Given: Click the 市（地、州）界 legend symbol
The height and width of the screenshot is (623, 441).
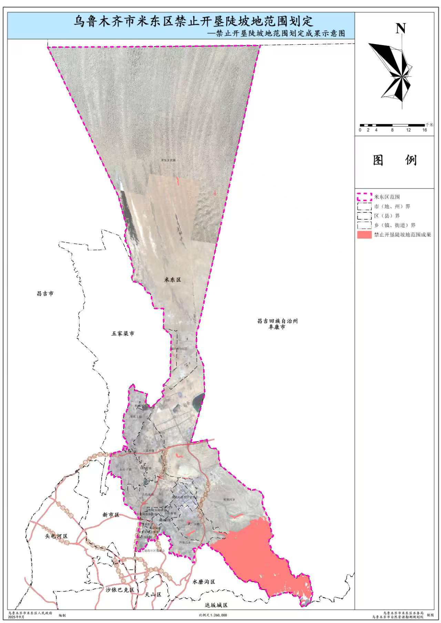Looking at the screenshot, I should (x=364, y=207).
